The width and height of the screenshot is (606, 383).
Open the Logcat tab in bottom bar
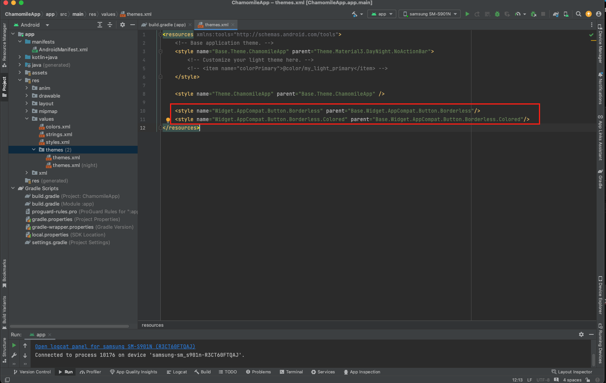[177, 372]
